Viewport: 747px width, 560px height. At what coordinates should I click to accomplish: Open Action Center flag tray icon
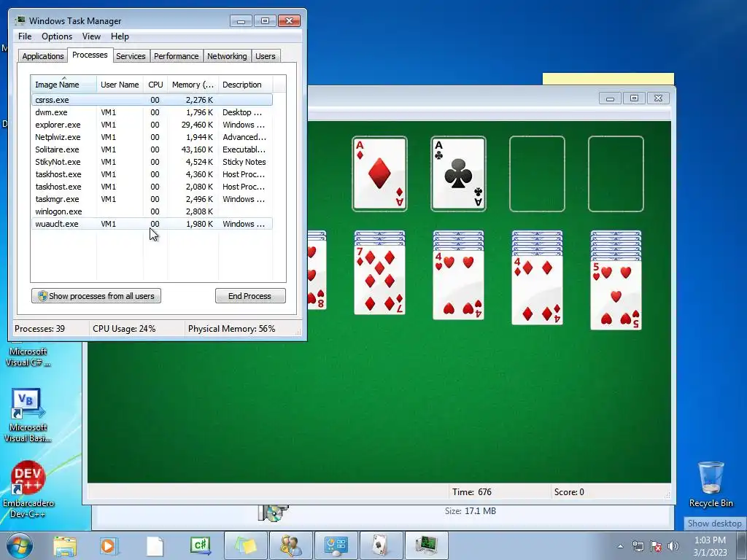656,546
